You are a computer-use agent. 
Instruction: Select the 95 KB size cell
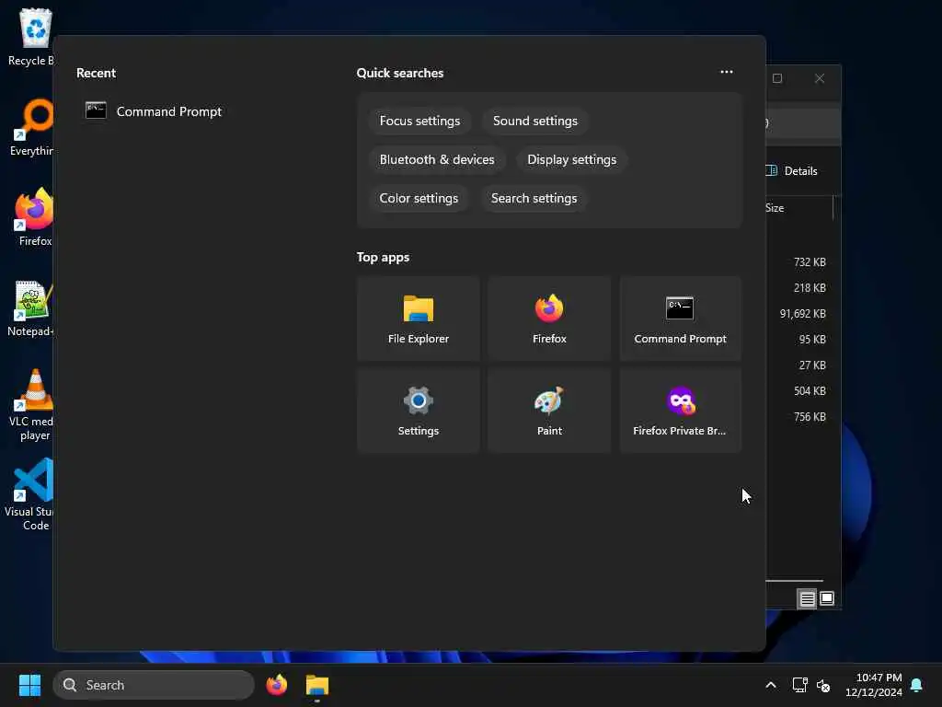812,340
